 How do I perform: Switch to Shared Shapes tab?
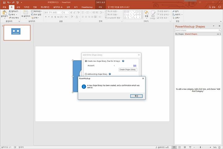(191, 34)
